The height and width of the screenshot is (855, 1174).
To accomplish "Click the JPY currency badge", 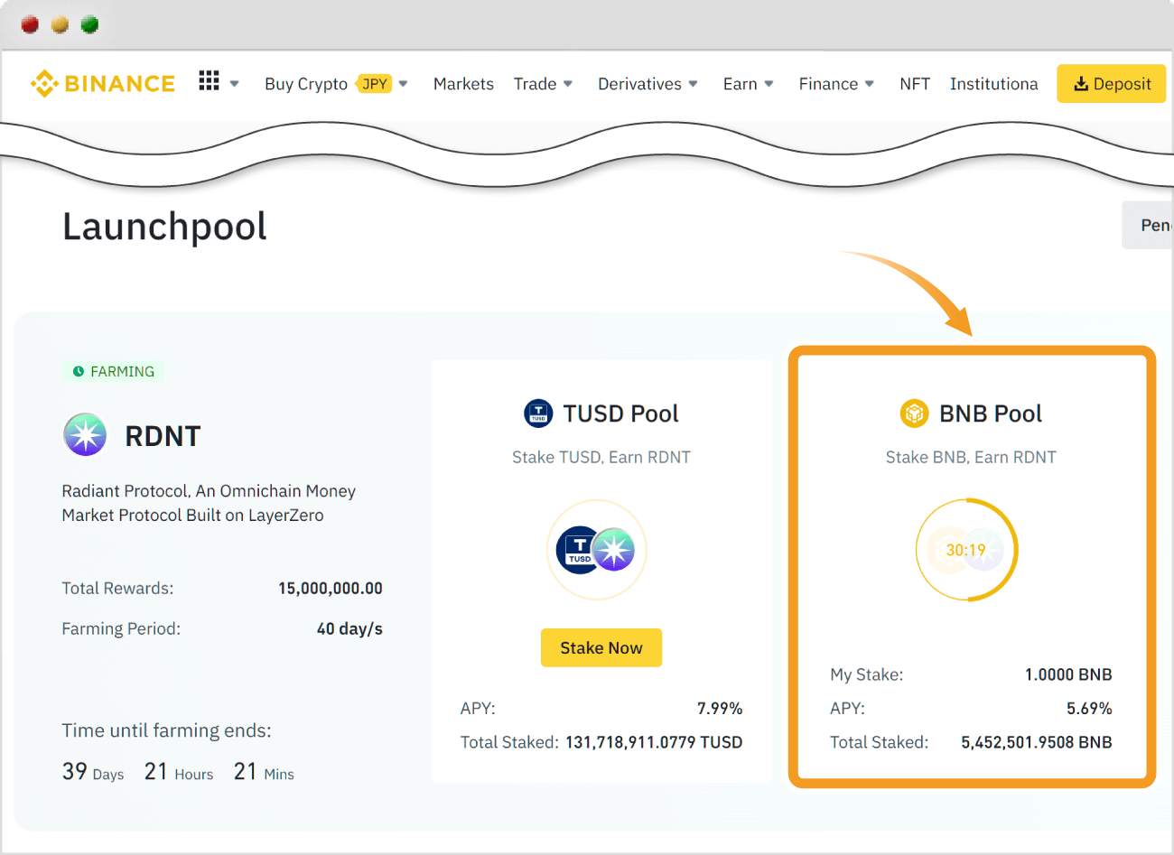I will click(375, 84).
